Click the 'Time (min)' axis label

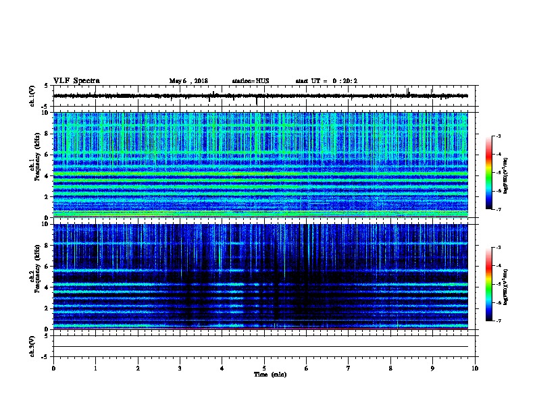tap(270, 375)
